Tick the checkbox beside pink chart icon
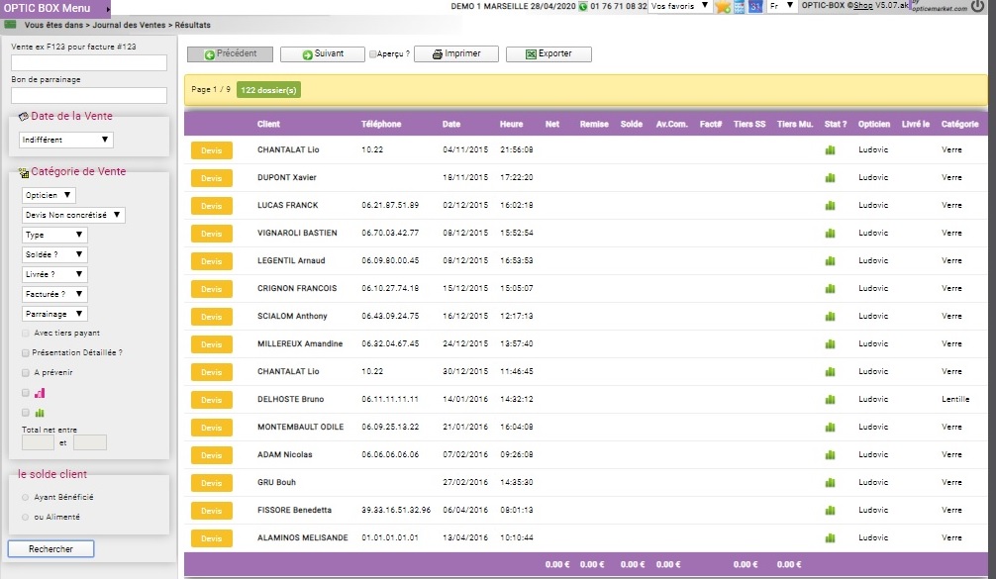 point(26,393)
